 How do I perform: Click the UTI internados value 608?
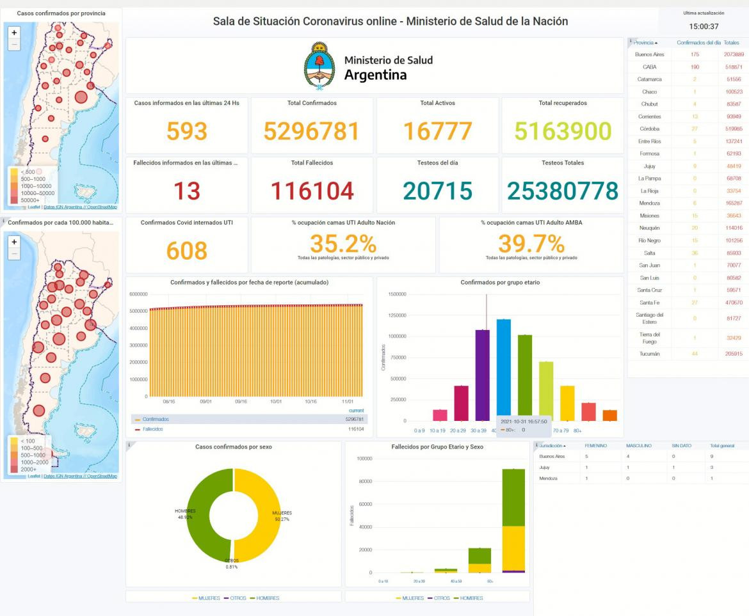click(187, 251)
